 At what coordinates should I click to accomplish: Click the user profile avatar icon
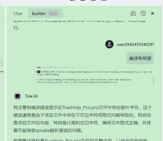[109, 44]
